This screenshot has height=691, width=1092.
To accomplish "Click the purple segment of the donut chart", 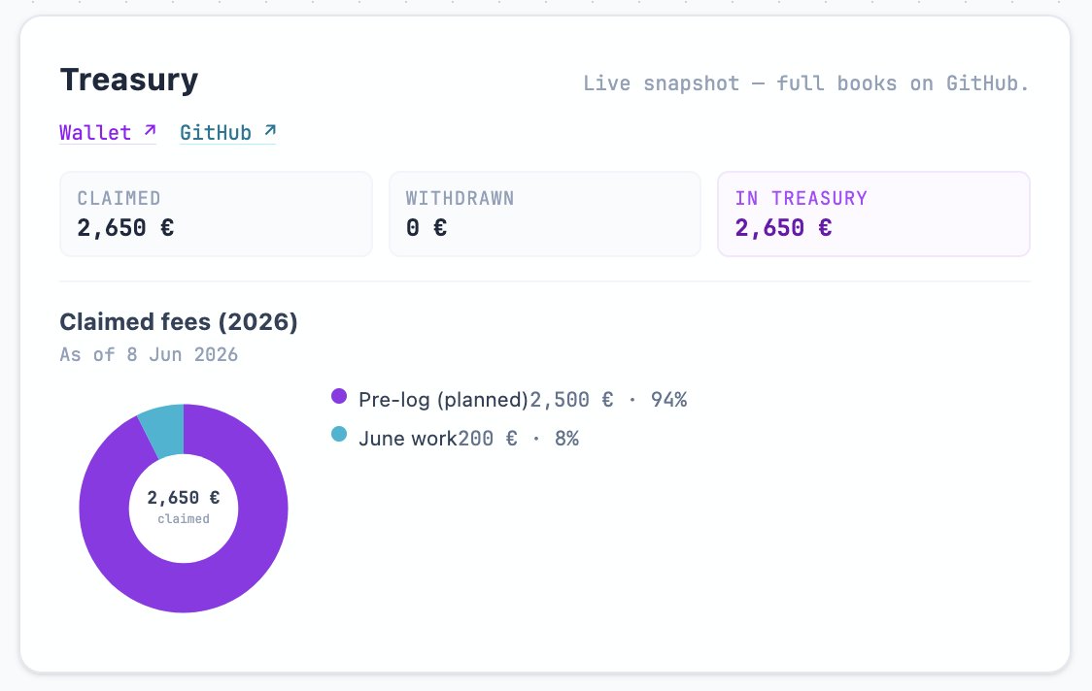I will click(184, 587).
